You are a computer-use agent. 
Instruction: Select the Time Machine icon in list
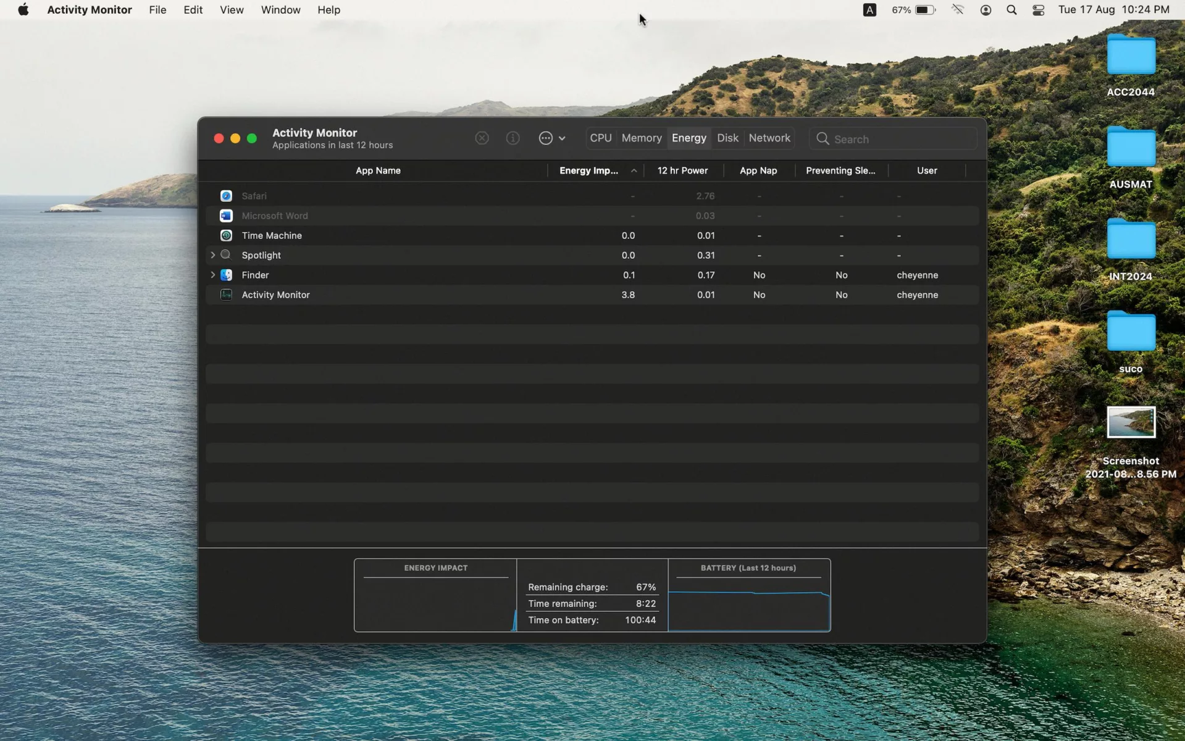point(226,235)
